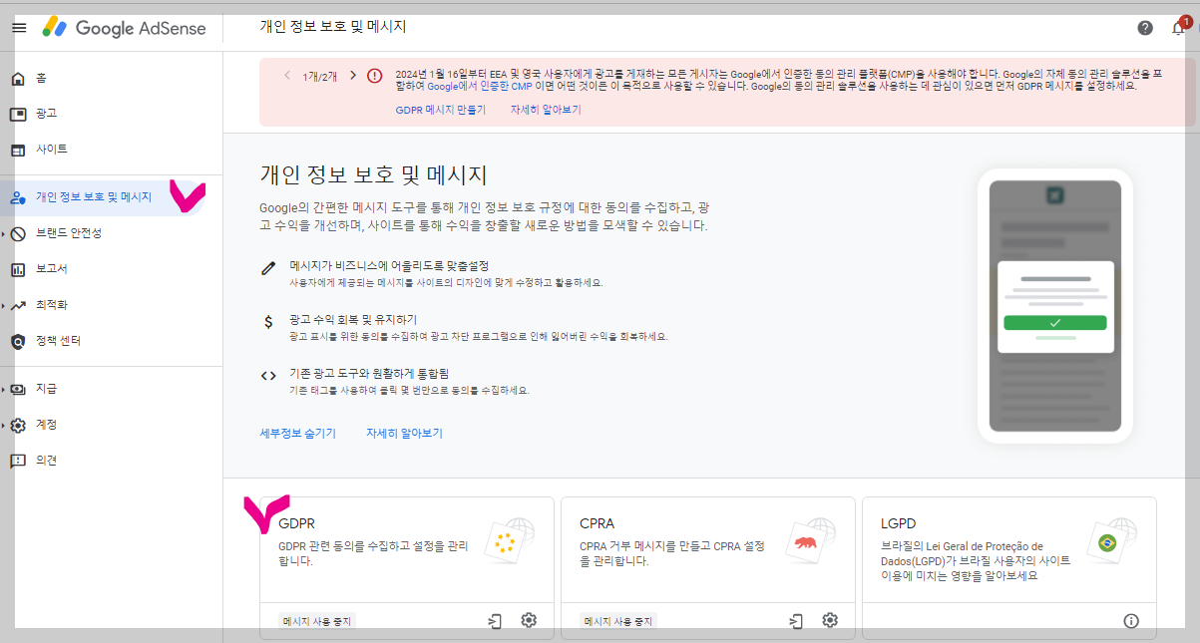This screenshot has height=643, width=1200.
Task: Open settings gear on the CPRA card
Action: pyautogui.click(x=830, y=620)
